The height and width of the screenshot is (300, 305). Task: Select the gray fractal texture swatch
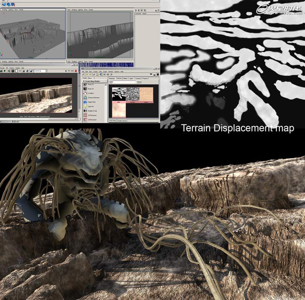[132, 94]
